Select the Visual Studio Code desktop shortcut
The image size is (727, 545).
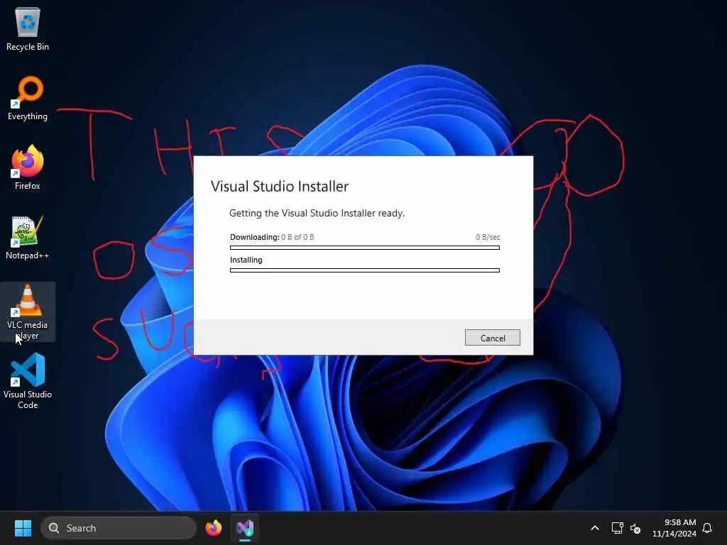(x=28, y=381)
